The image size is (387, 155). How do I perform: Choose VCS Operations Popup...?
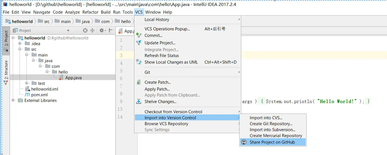188,29
